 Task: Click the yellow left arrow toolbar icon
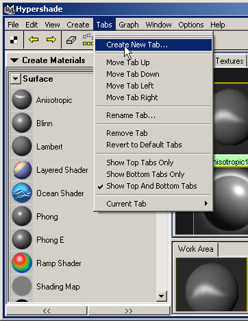click(x=34, y=40)
